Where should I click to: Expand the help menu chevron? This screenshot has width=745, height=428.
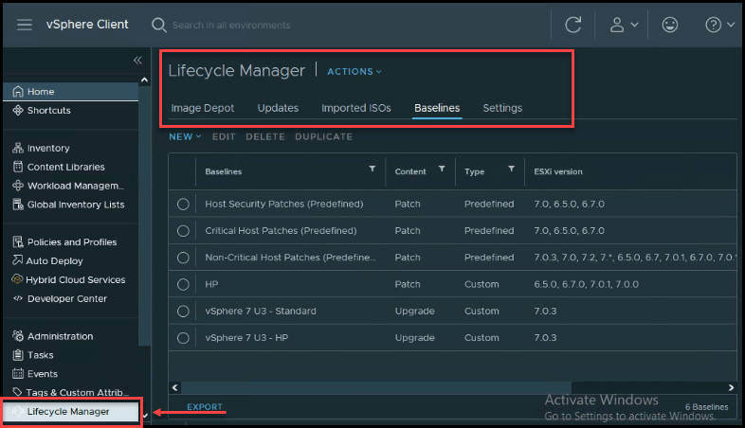pyautogui.click(x=731, y=25)
